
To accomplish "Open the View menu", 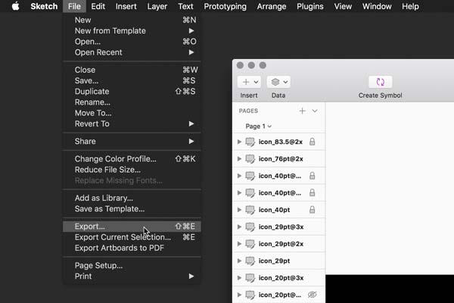I will 343,6.
